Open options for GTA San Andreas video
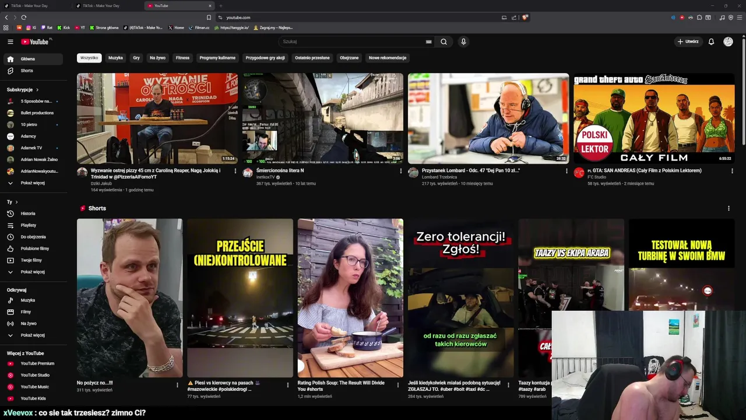The width and height of the screenshot is (746, 420). 732,171
